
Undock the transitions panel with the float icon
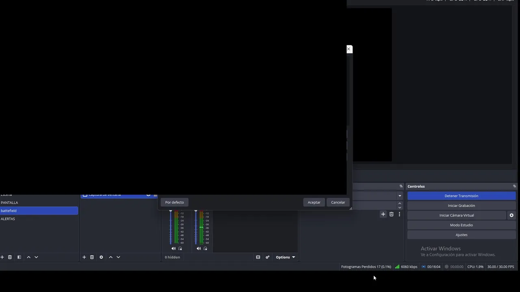click(x=401, y=186)
